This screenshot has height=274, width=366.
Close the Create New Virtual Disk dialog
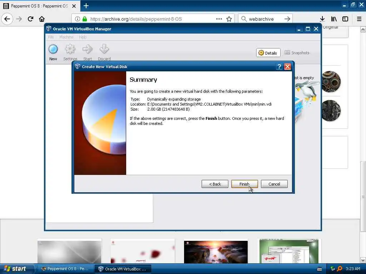pos(287,67)
